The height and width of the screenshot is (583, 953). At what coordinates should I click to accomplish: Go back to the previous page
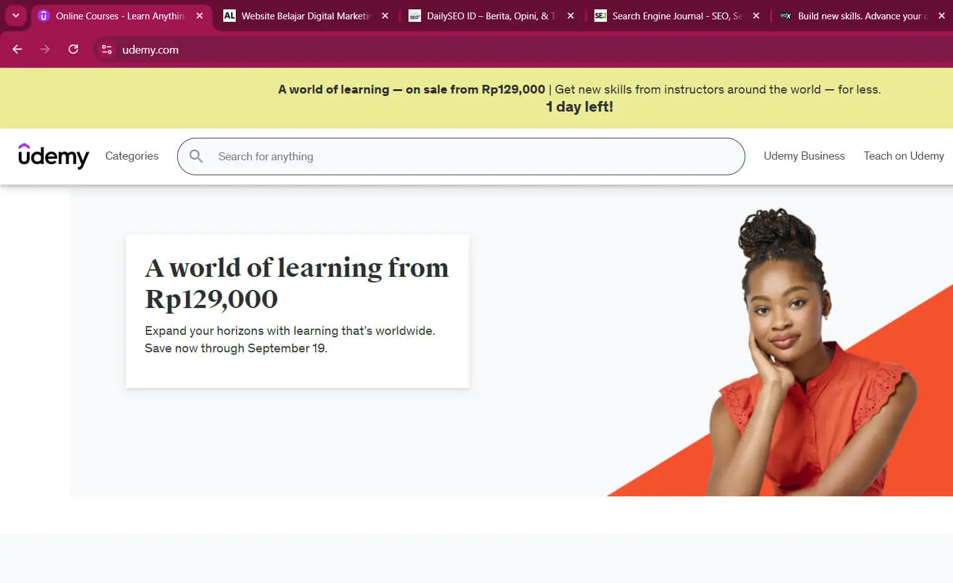[x=17, y=49]
